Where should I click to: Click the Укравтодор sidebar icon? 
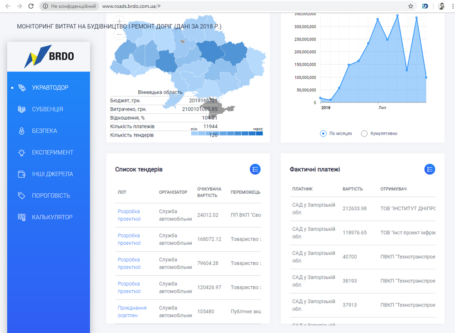[x=21, y=88]
